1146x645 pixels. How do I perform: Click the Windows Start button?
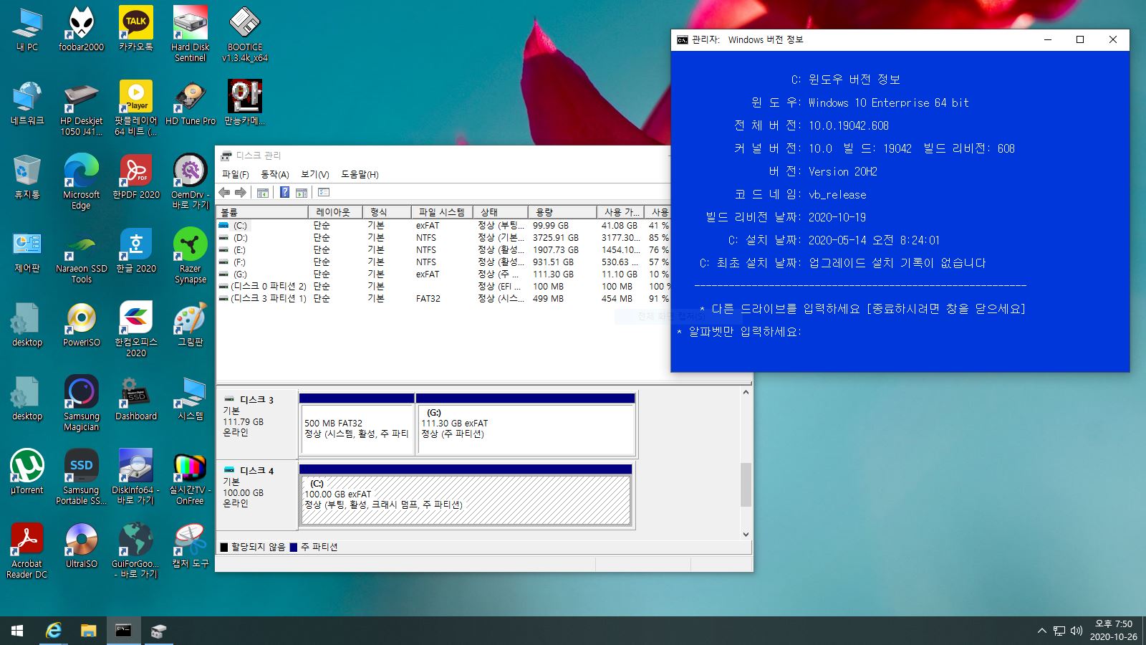(x=17, y=631)
